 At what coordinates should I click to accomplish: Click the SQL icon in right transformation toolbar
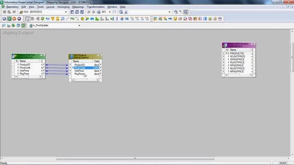170,19
